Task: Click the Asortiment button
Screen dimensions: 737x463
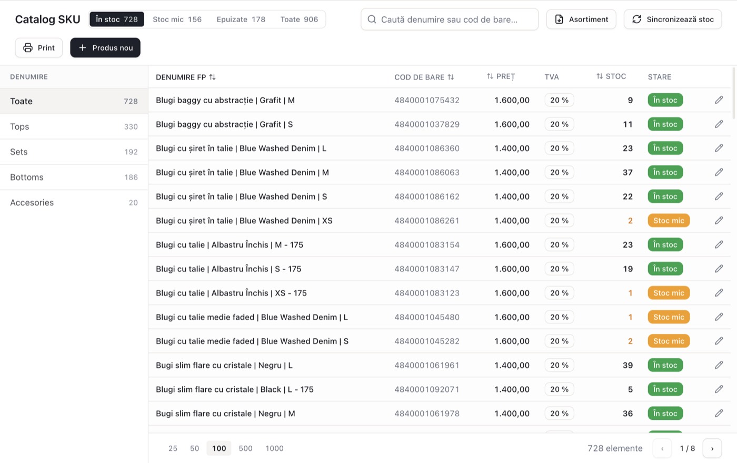Action: (x=581, y=19)
